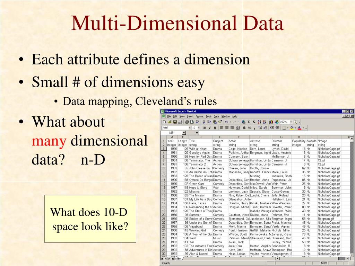Click the Undo arrow icon
The width and height of the screenshot is (355, 266).
click(226, 122)
